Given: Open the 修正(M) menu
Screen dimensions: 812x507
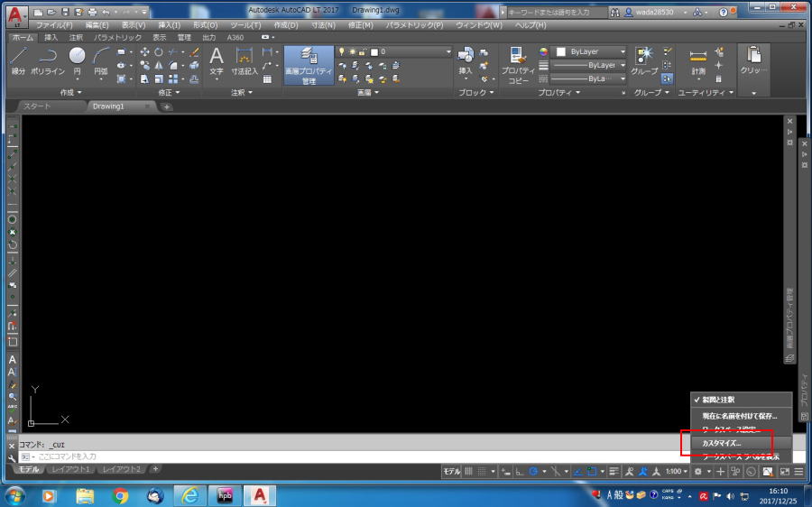Looking at the screenshot, I should point(360,25).
